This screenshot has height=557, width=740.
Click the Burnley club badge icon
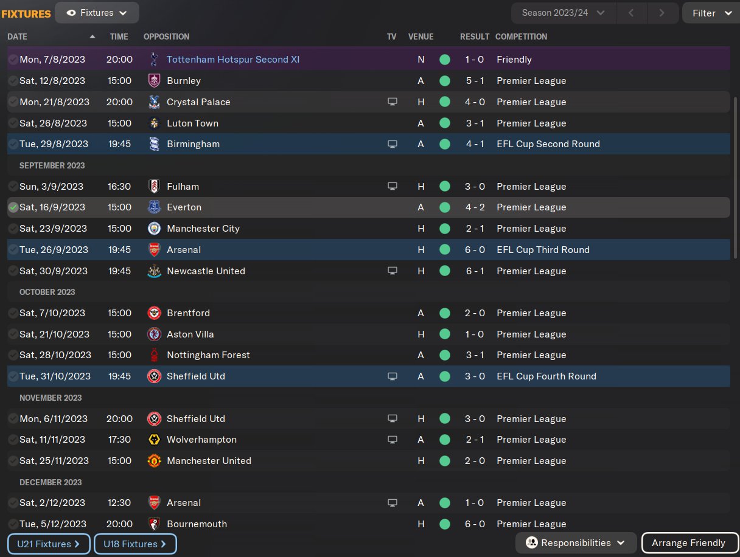[x=154, y=81]
